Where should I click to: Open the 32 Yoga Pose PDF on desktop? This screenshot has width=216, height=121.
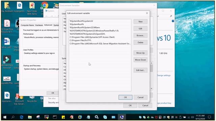click(x=7, y=26)
